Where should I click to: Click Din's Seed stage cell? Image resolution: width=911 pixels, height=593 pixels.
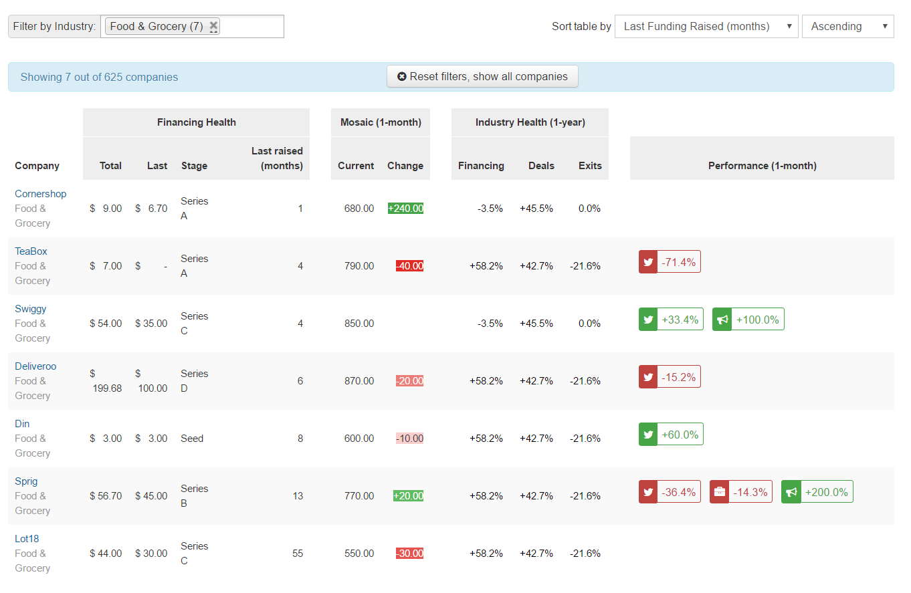point(192,439)
